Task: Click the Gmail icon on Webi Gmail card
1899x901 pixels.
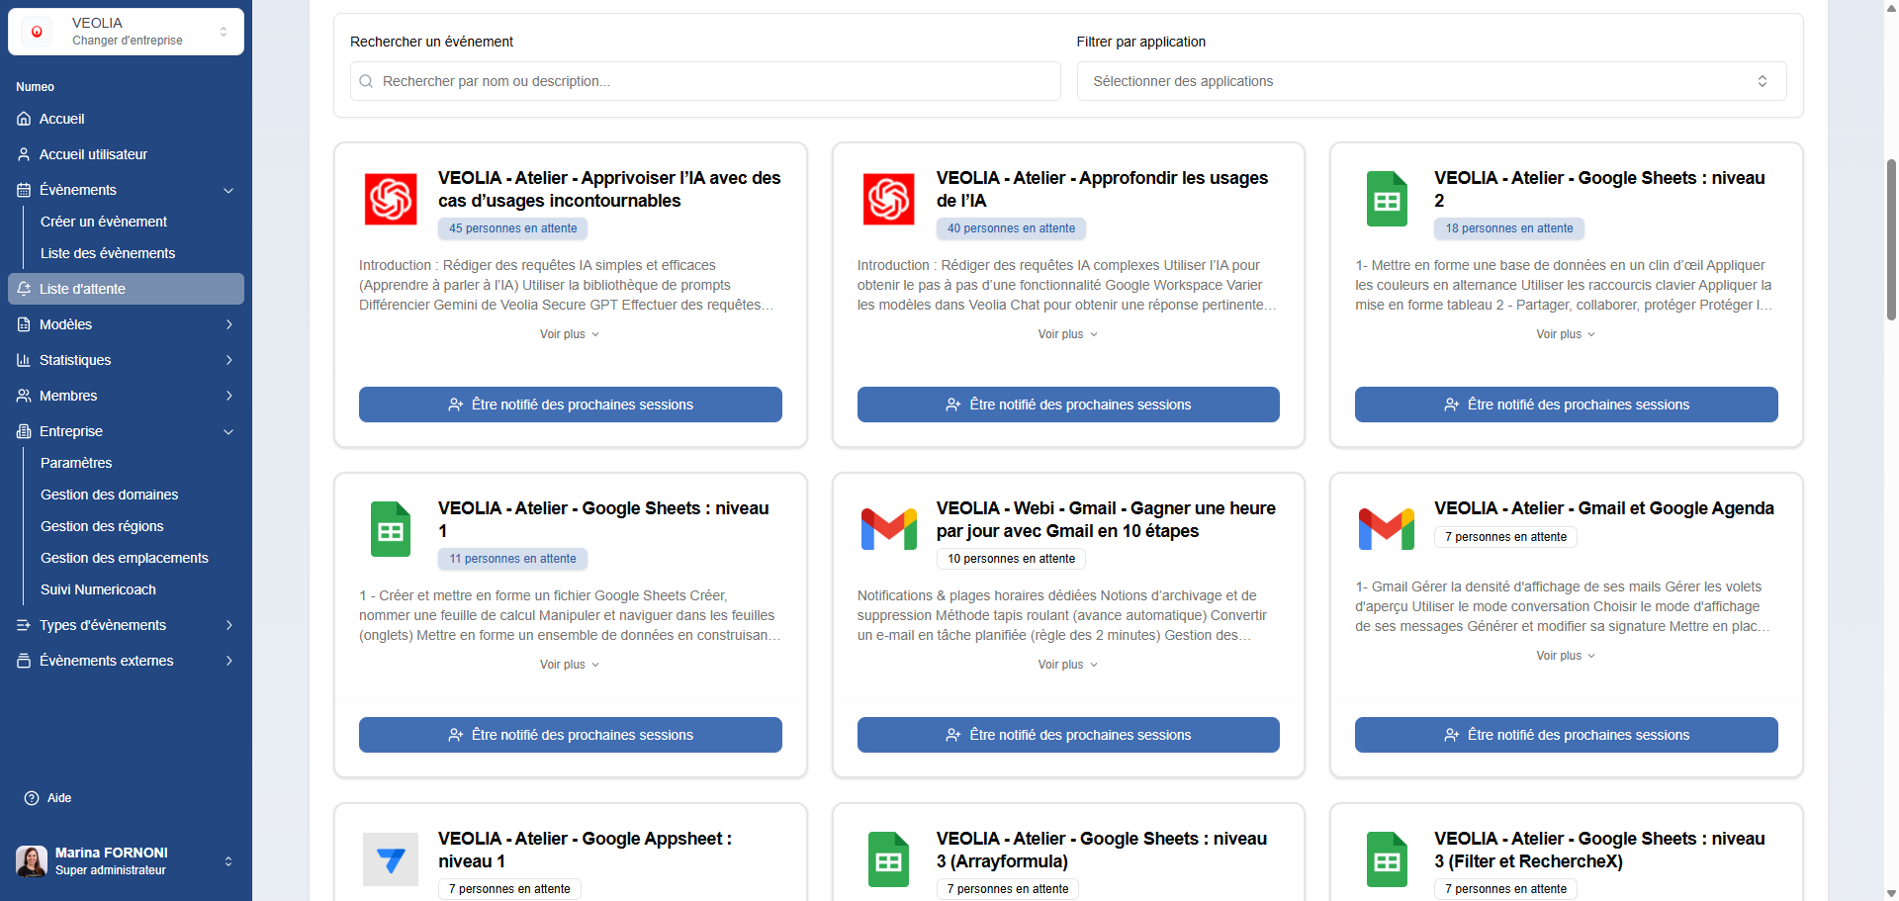Action: [x=888, y=529]
